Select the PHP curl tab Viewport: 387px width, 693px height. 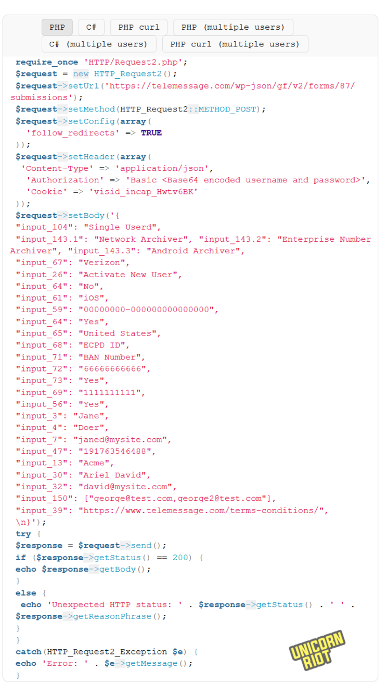(139, 27)
